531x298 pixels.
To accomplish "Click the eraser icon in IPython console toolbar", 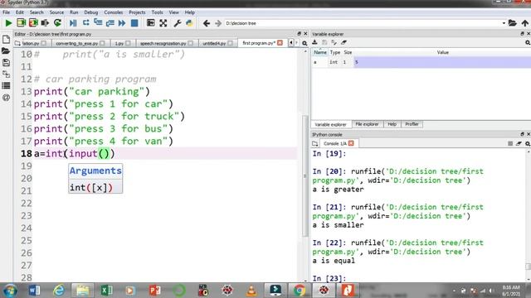I will pyautogui.click(x=519, y=143).
